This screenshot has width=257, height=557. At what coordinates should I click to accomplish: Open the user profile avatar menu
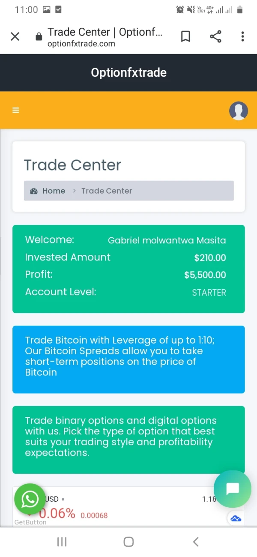[239, 111]
